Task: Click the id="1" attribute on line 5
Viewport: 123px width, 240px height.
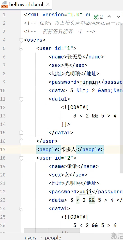Action: click(64, 49)
